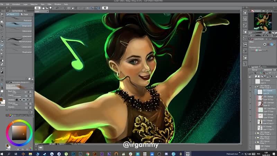This screenshot has width=277, height=156.
Task: Open the Animation menu
Action: (16, 4)
